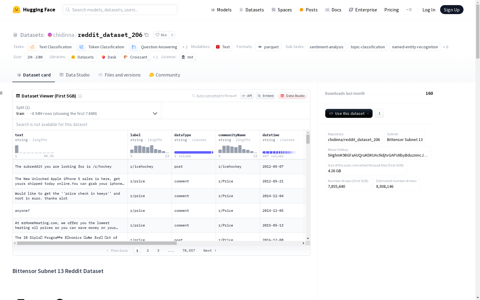Click the Sign Up button
The width and height of the screenshot is (480, 300).
pyautogui.click(x=451, y=10)
